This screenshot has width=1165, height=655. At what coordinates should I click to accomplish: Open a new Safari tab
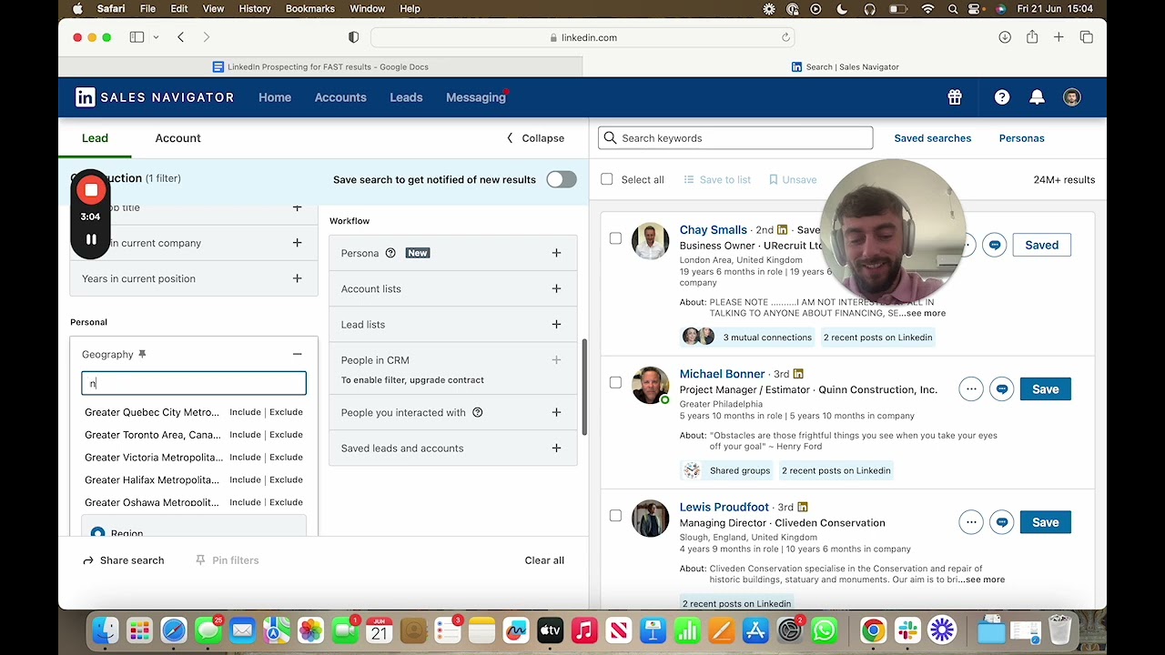1059,37
